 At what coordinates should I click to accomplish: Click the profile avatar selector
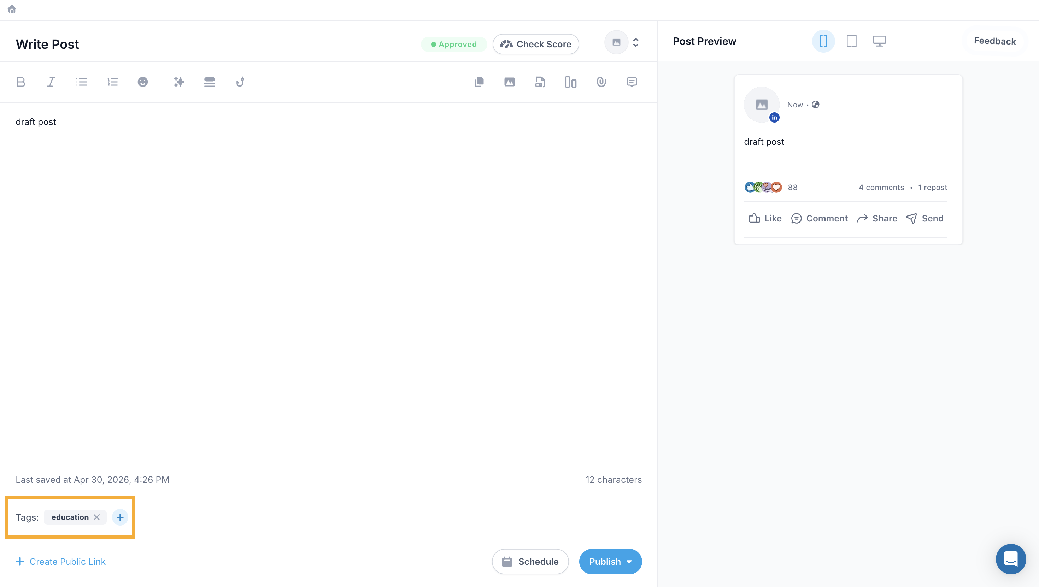(616, 42)
